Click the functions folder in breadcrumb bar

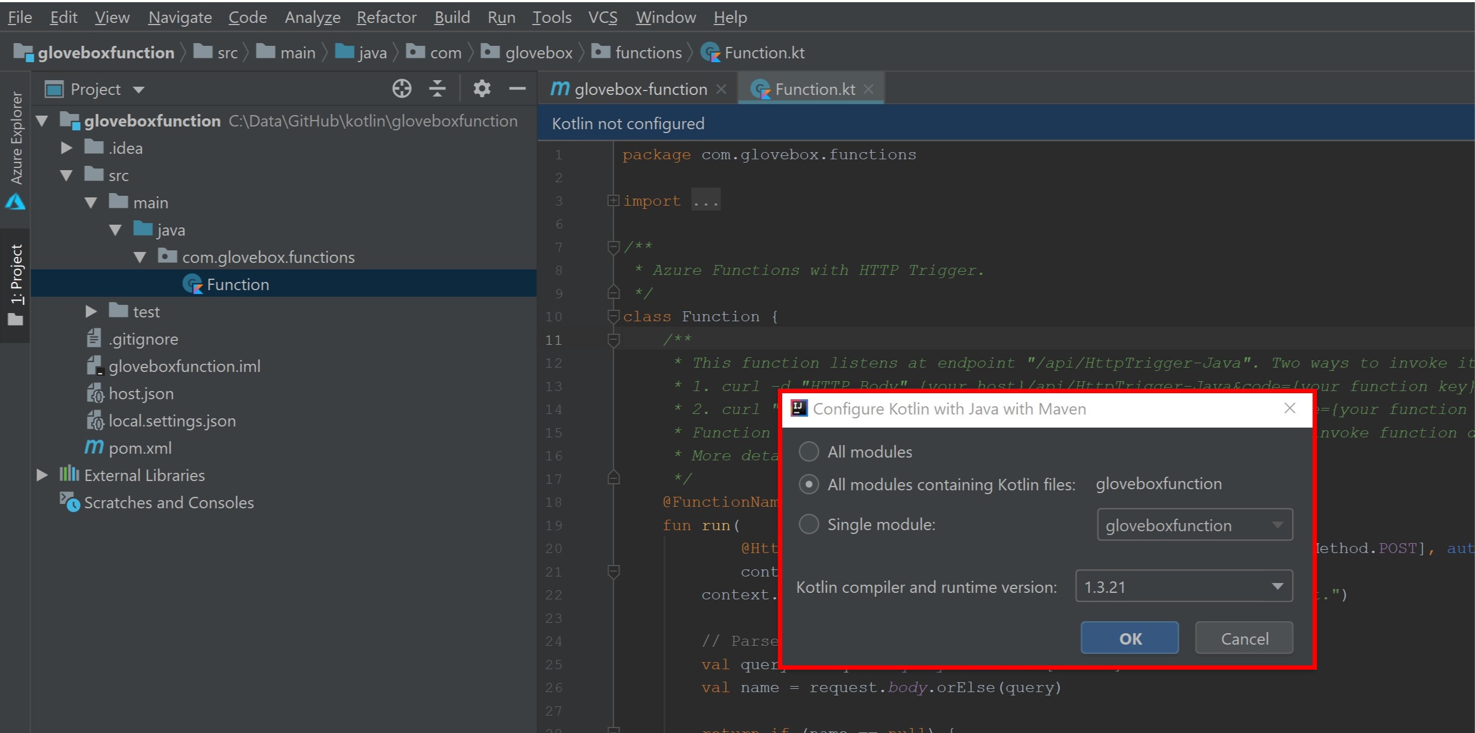648,53
